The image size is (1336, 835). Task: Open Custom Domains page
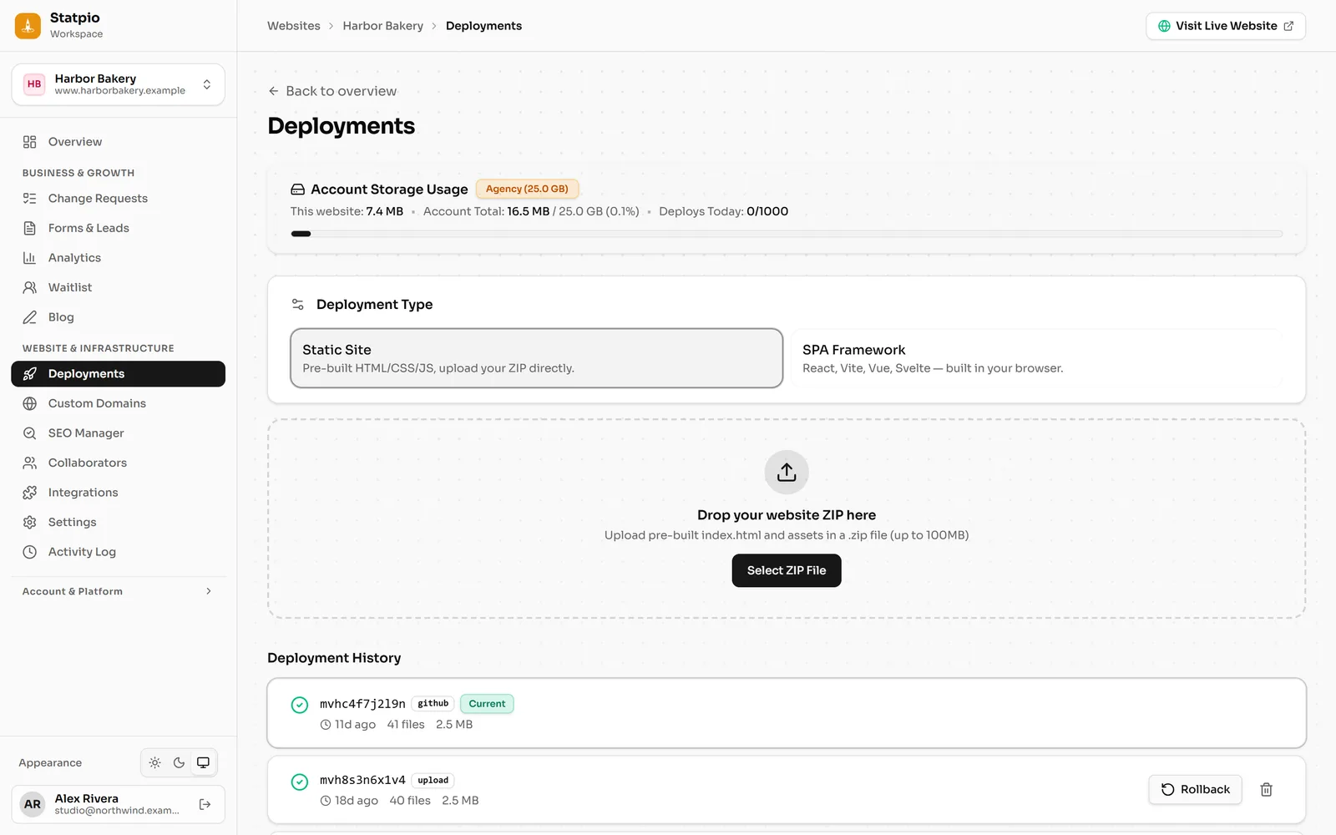(118, 403)
